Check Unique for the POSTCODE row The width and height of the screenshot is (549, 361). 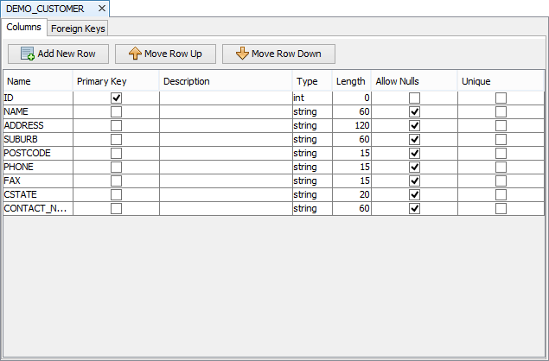click(501, 154)
